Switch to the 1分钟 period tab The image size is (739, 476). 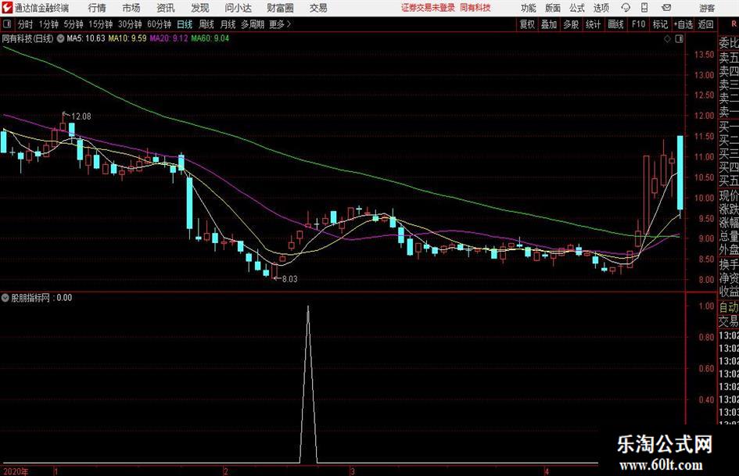point(48,24)
